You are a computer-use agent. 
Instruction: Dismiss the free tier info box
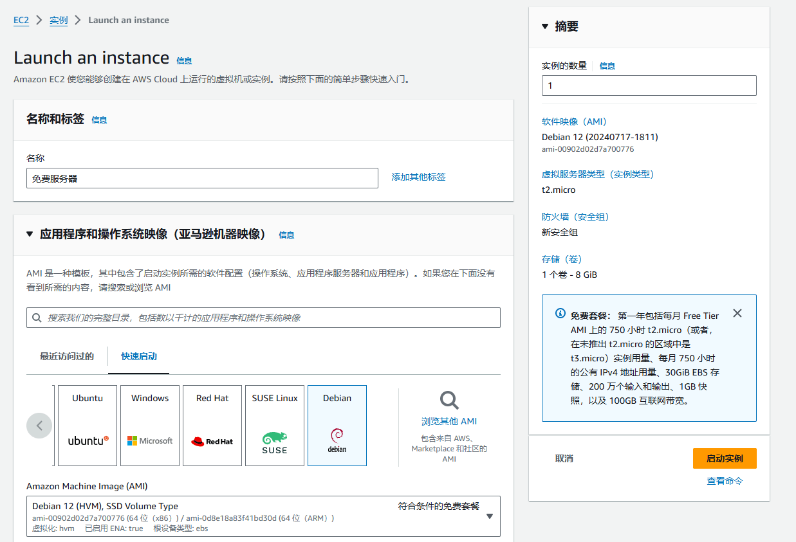737,313
